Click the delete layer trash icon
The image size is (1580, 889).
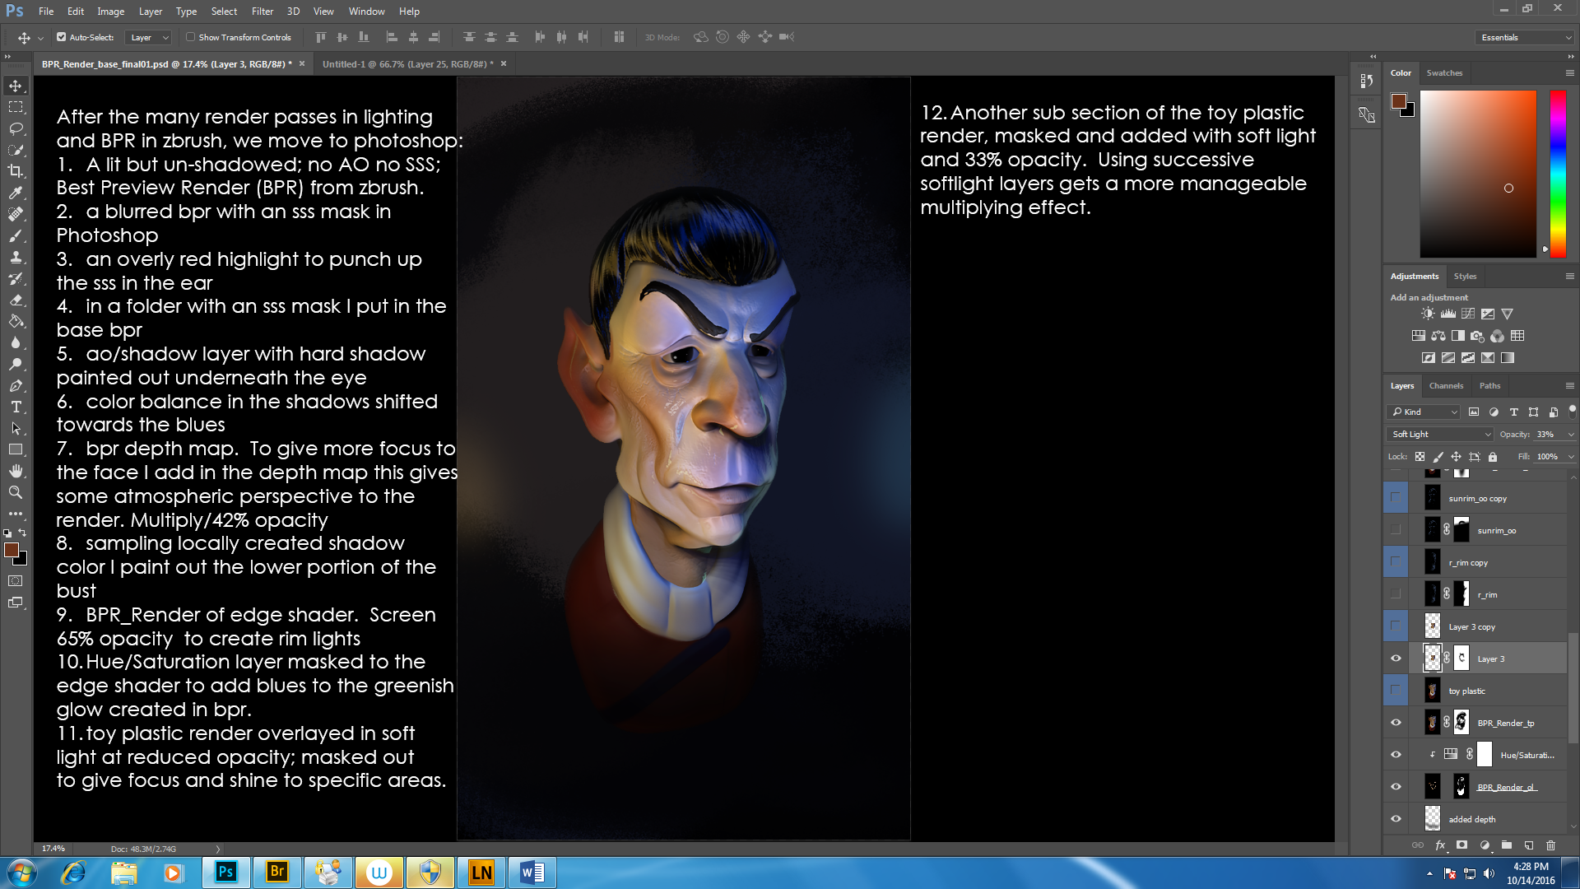(1550, 845)
